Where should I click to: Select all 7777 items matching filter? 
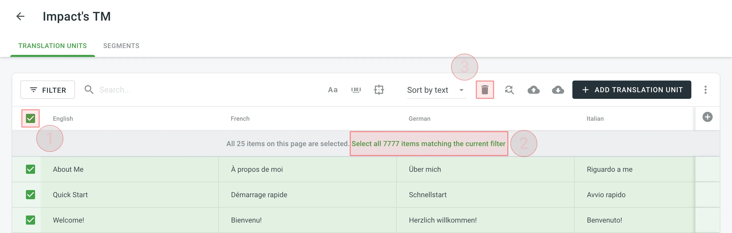tap(429, 144)
